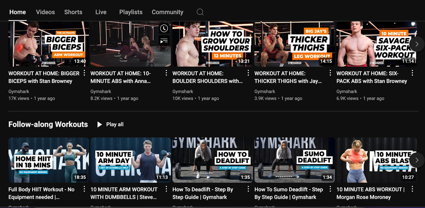Open title WORKOUT AT HOME: BIGGER BICEPS with Stan Browney

[x=44, y=77]
